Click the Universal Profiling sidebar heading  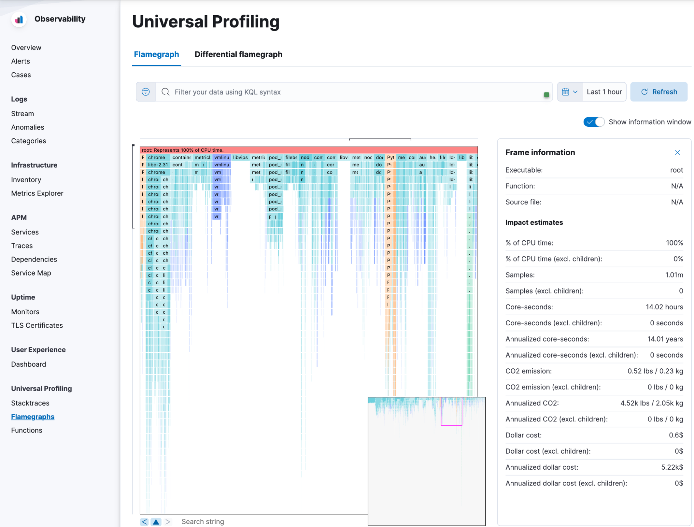click(41, 388)
